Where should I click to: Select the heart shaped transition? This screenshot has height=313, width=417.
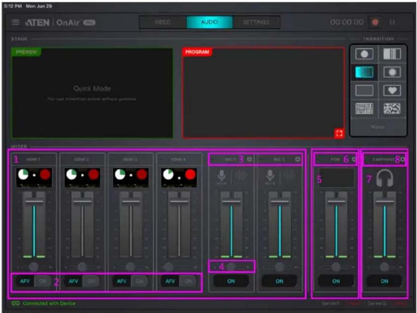pyautogui.click(x=392, y=90)
